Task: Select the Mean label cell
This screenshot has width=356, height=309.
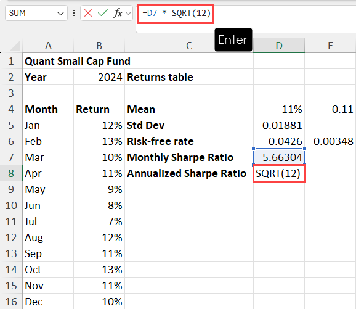Action: [189, 109]
